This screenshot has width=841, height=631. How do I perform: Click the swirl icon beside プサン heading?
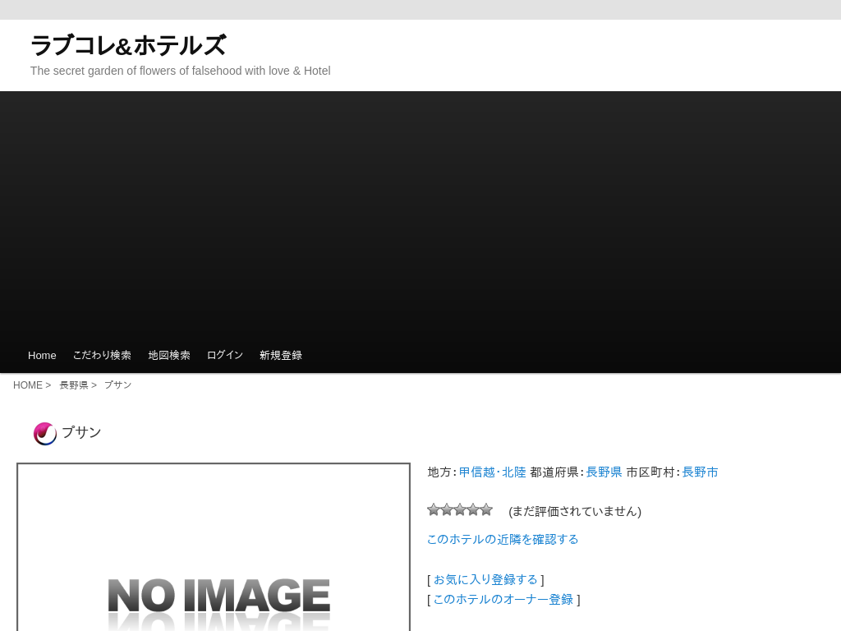[44, 433]
